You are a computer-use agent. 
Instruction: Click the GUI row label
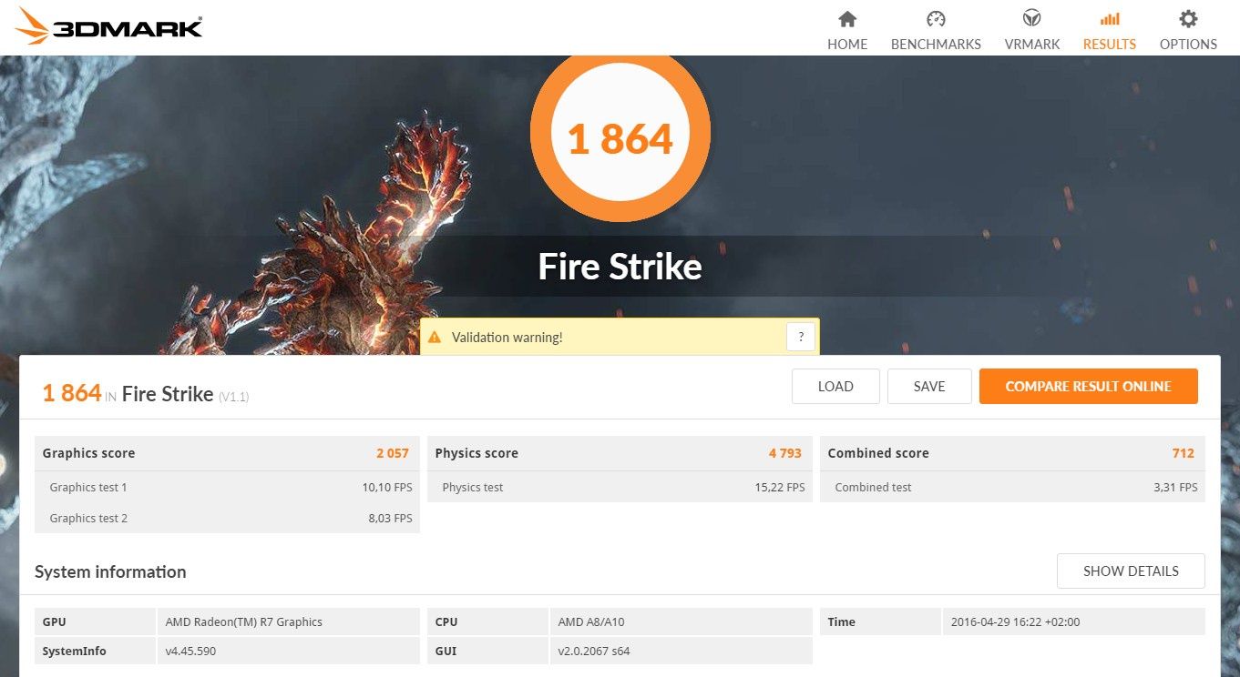(446, 652)
